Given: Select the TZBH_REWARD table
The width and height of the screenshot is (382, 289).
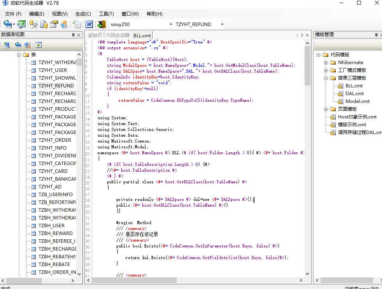Looking at the screenshot, I should [x=56, y=233].
